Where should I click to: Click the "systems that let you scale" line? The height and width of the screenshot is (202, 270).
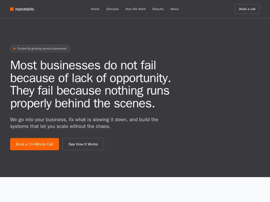(x=60, y=127)
